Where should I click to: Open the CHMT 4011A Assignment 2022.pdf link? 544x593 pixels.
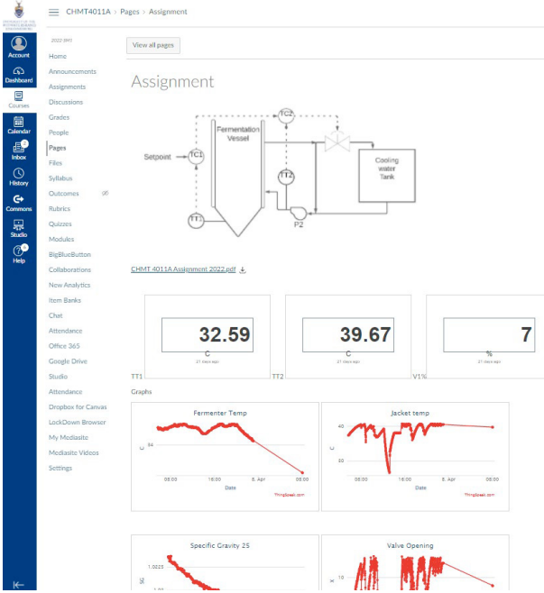[184, 269]
